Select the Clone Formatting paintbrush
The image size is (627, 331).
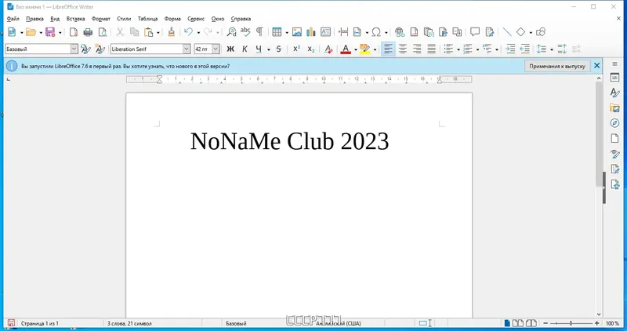click(171, 32)
